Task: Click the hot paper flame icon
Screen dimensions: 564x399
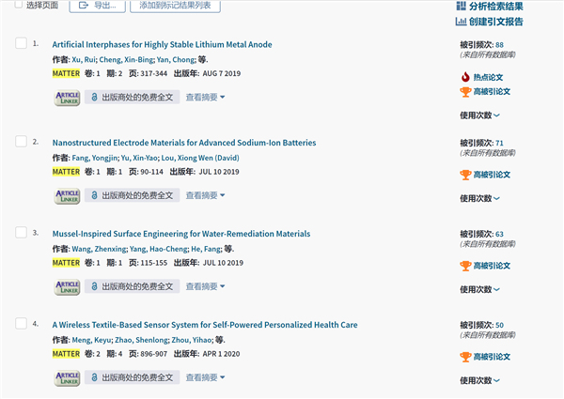Action: pos(464,77)
